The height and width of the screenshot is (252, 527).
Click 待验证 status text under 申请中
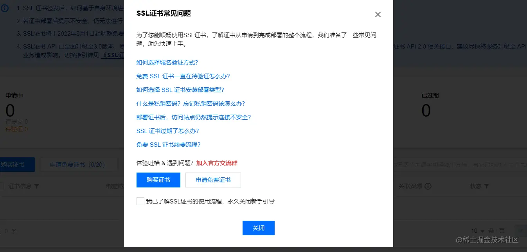[x=16, y=129]
